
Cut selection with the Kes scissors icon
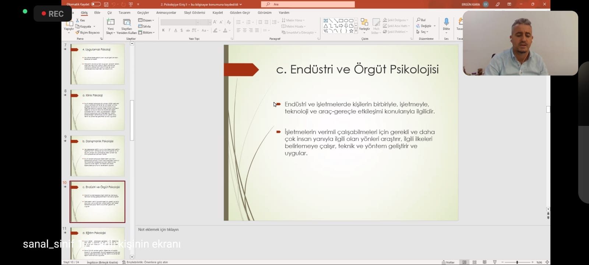[x=80, y=20]
